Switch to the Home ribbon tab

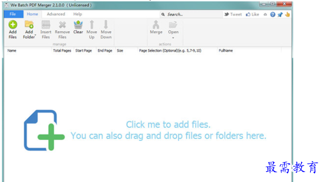click(x=33, y=14)
